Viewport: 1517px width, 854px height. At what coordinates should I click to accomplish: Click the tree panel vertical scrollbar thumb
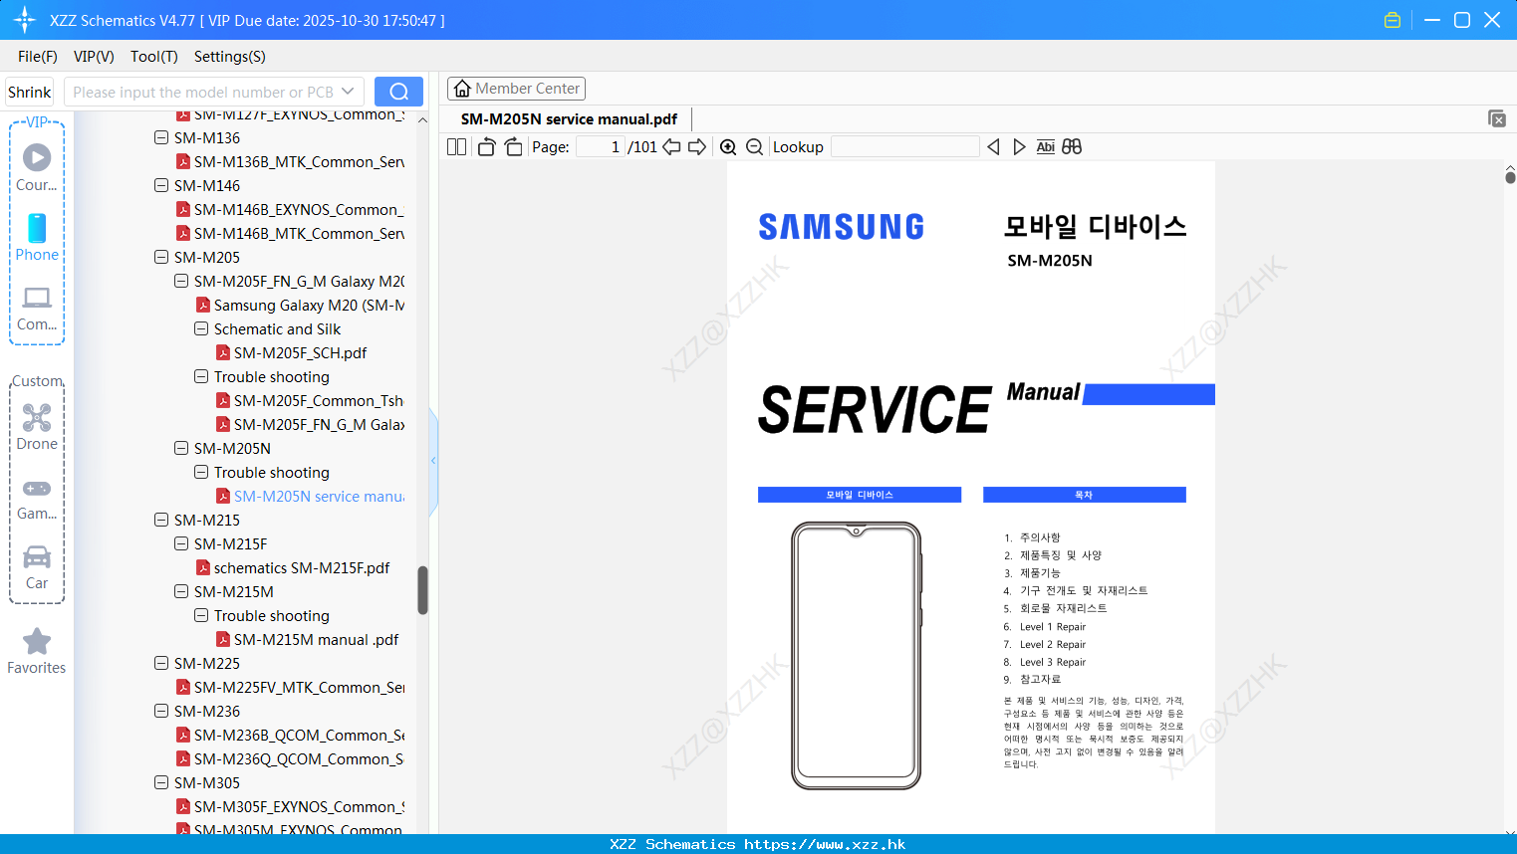point(422,590)
